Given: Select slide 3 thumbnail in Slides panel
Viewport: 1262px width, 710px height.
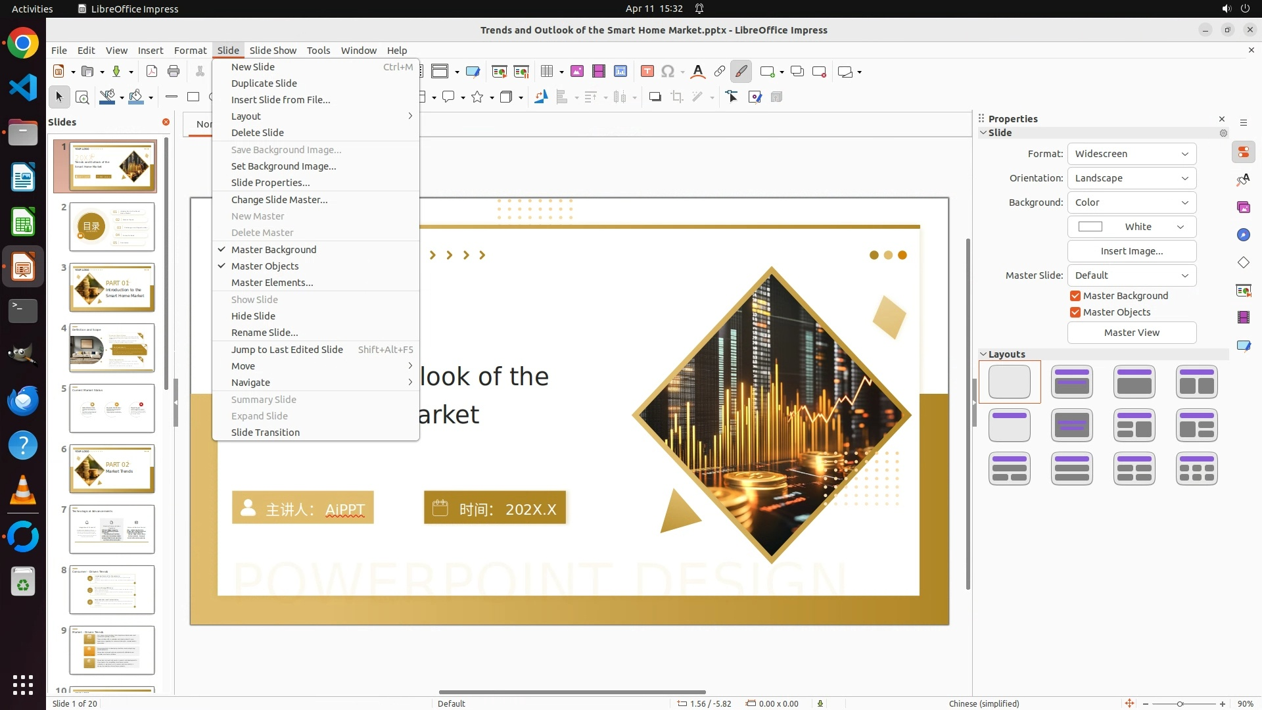Looking at the screenshot, I should click(x=112, y=287).
